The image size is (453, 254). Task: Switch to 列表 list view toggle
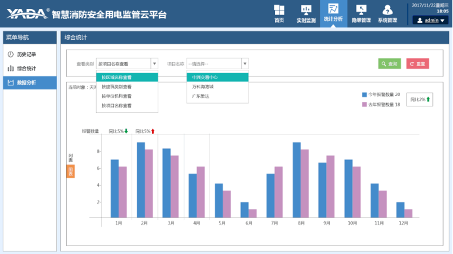(x=71, y=158)
